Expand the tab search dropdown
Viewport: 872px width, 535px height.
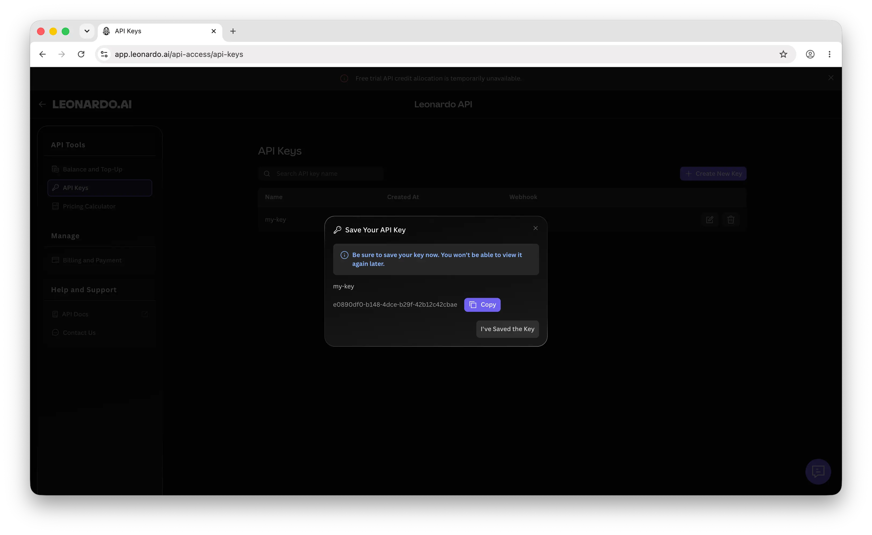click(87, 31)
